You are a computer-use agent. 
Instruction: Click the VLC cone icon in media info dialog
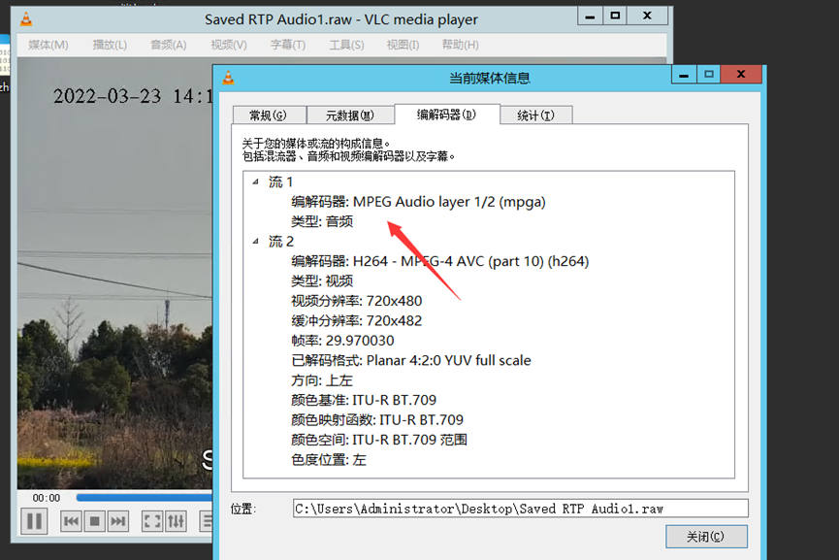[229, 79]
